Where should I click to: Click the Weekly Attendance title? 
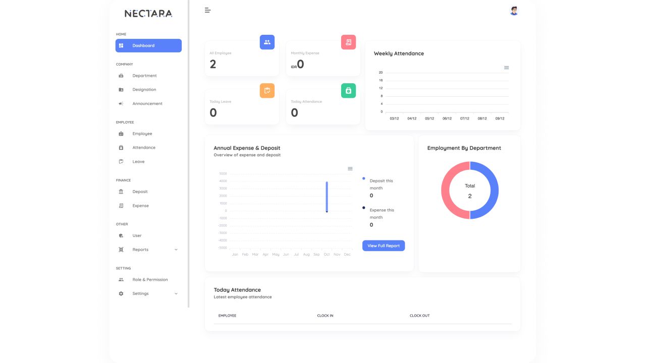point(399,53)
